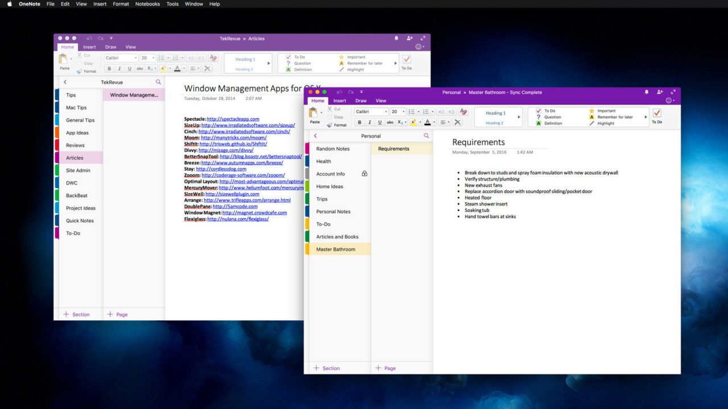Click the Bold button in the Personal window
The image size is (728, 409).
pyautogui.click(x=359, y=122)
